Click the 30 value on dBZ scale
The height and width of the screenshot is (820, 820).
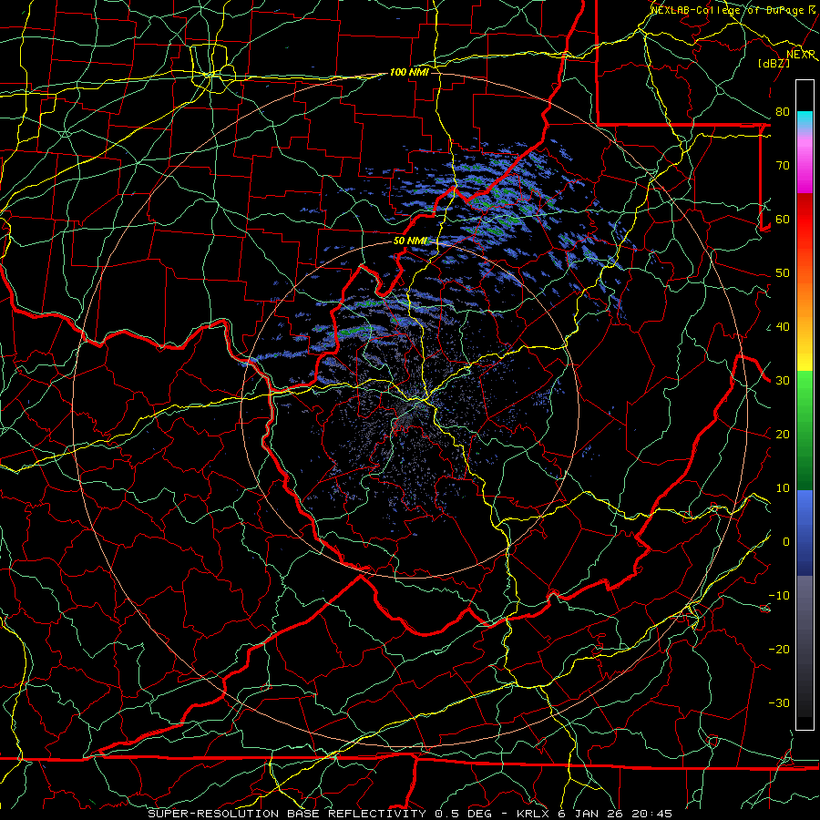coord(783,380)
